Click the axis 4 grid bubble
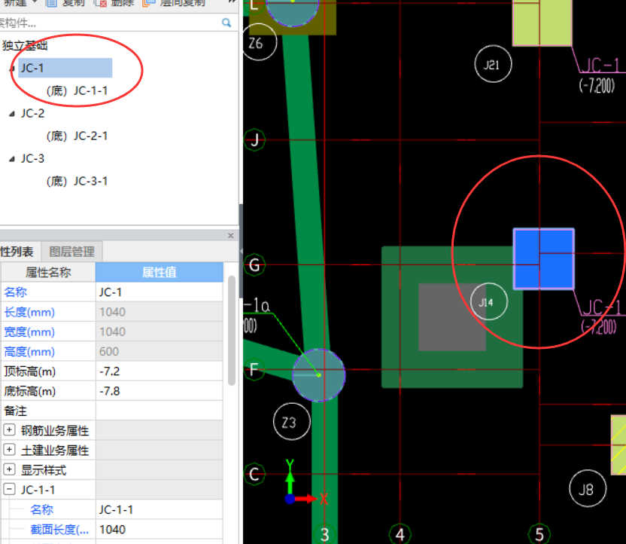 coord(400,534)
